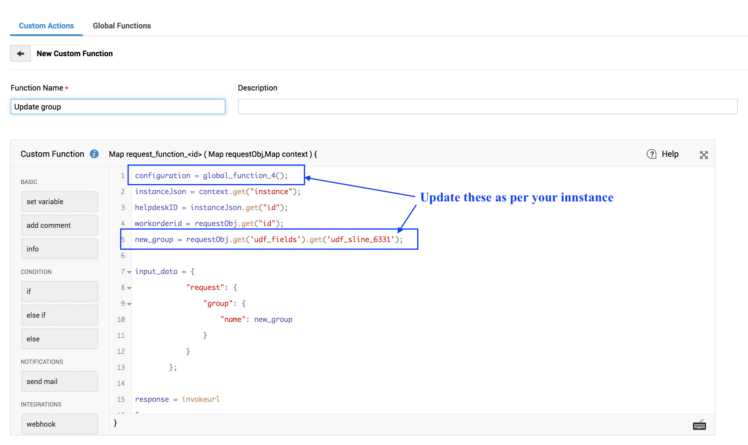Add a send mail notification block
Image resolution: width=748 pixels, height=445 pixels.
(x=59, y=381)
